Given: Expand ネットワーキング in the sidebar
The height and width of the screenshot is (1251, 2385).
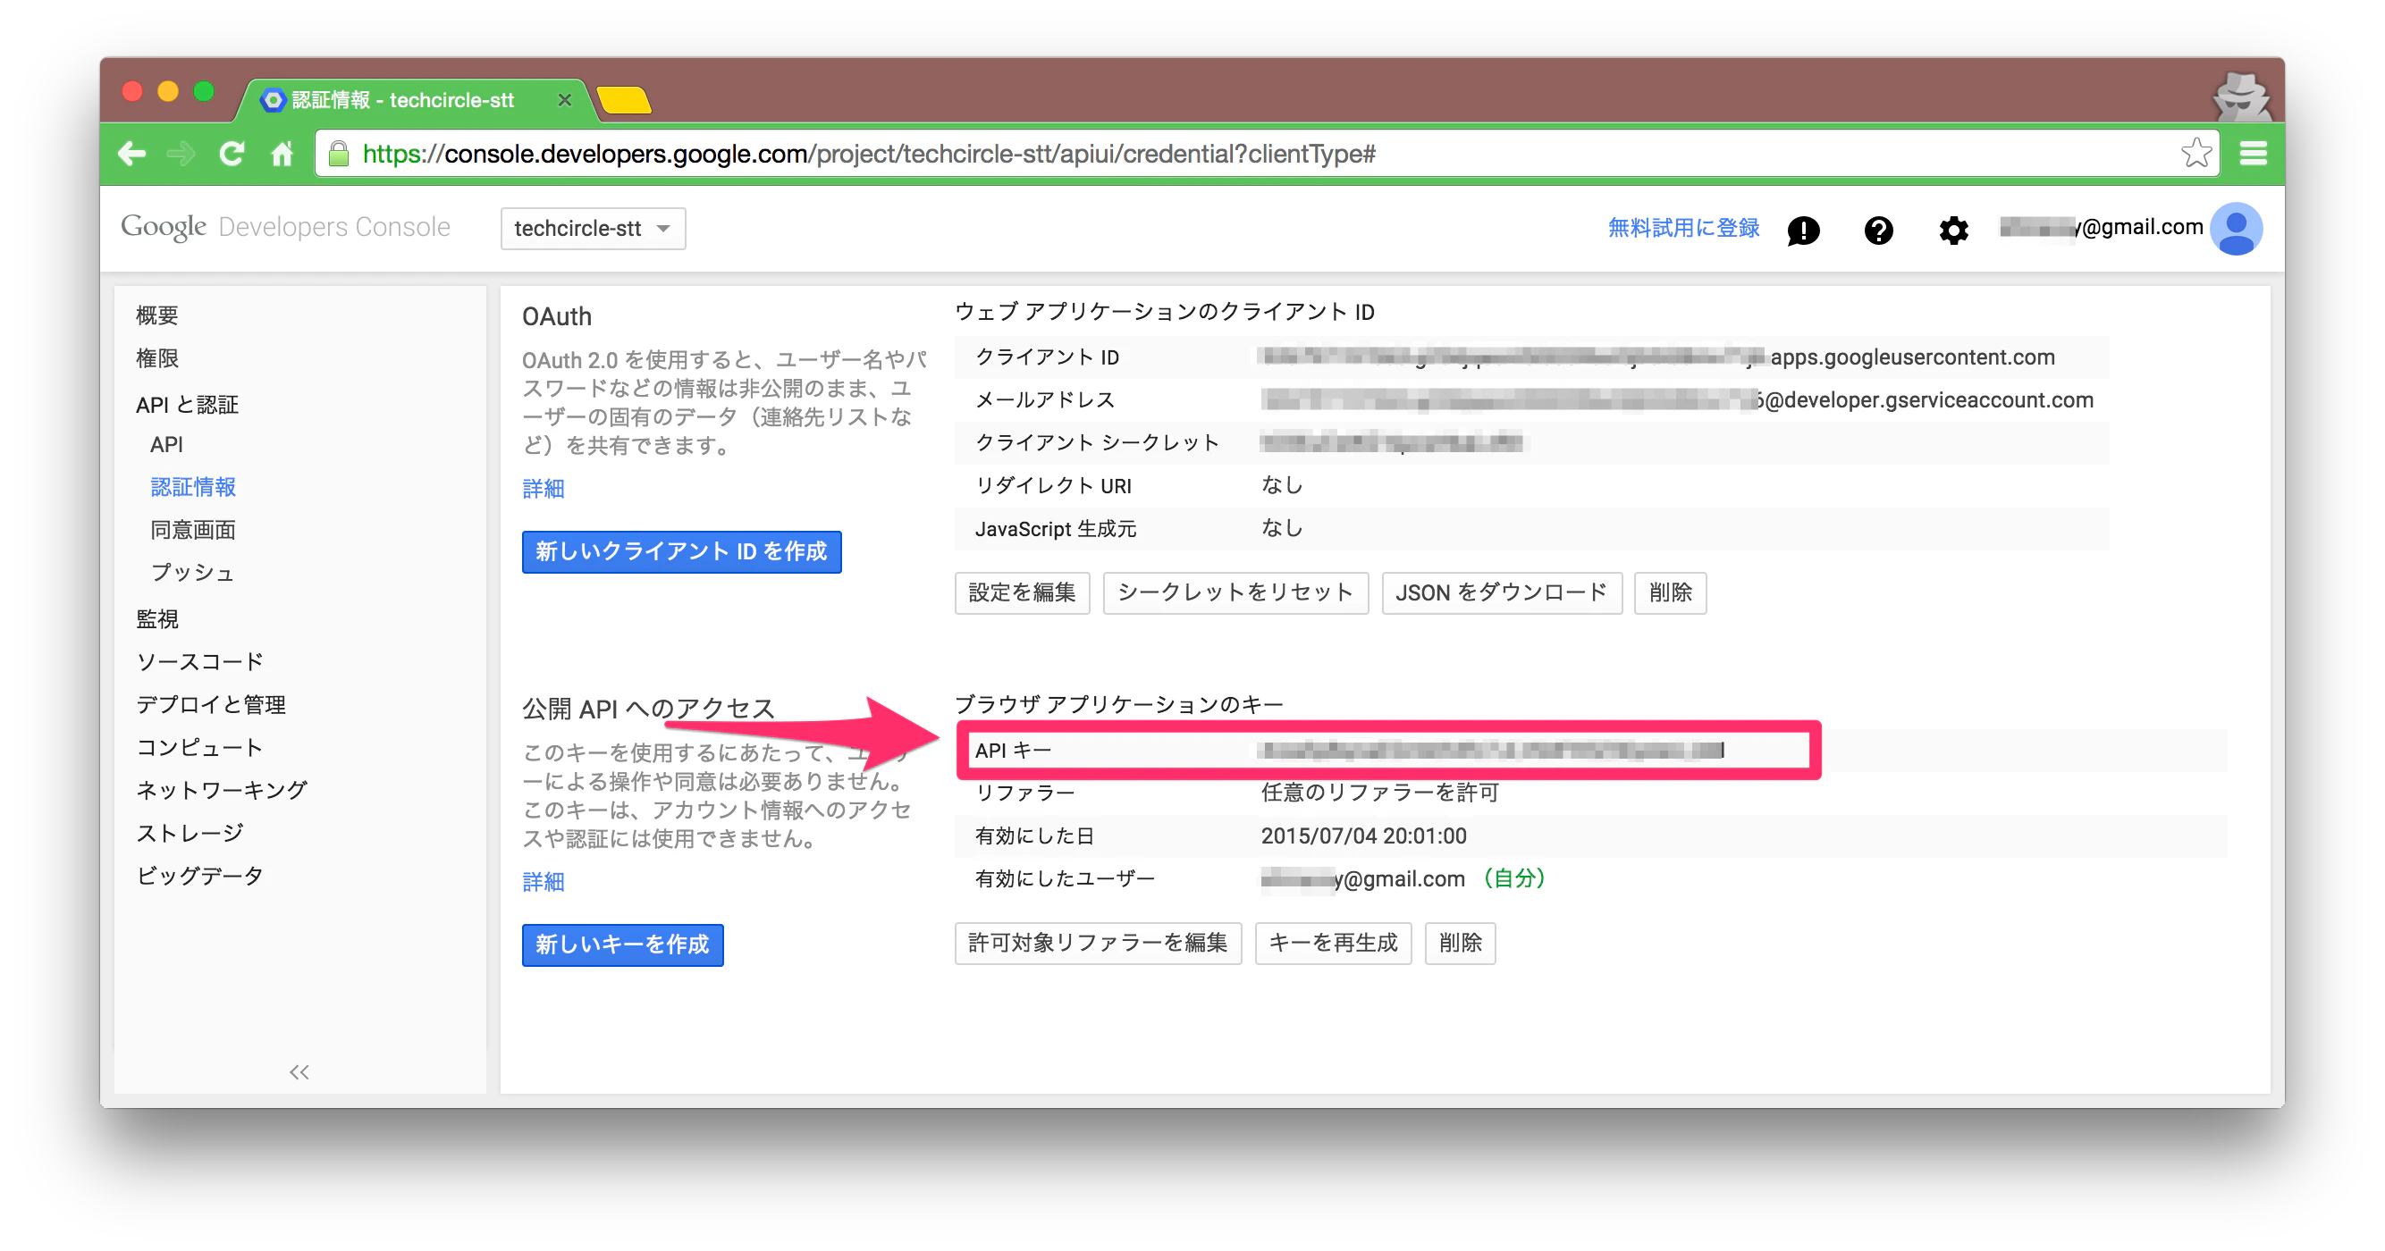Looking at the screenshot, I should 222,789.
